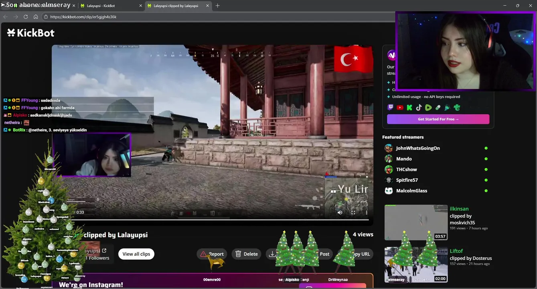Viewport: 537px width, 289px height.
Task: Click the Report button
Action: pyautogui.click(x=212, y=254)
